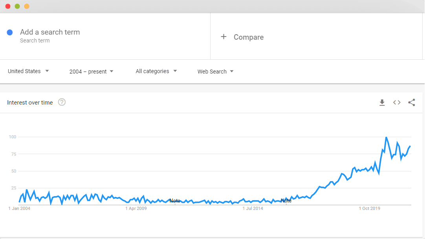Click the first Note marker near 2011
Viewport: 425px width, 239px height.
[175, 201]
